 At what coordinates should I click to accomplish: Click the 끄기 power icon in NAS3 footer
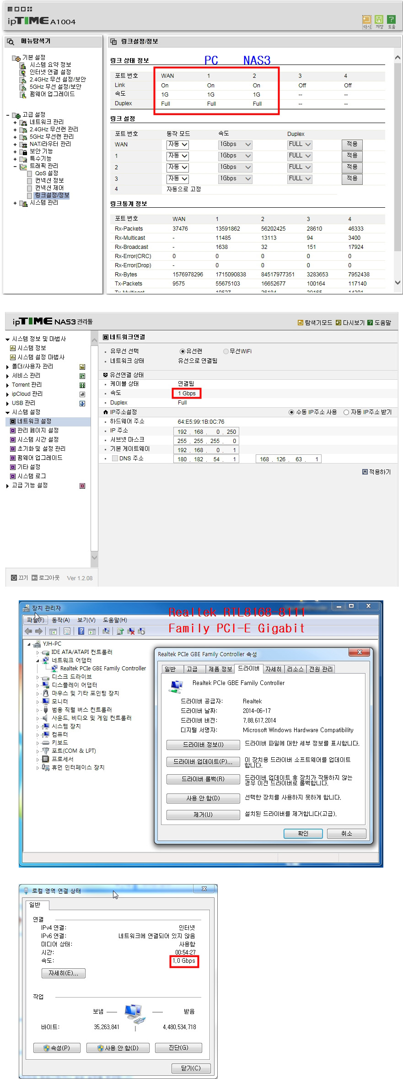point(14,577)
